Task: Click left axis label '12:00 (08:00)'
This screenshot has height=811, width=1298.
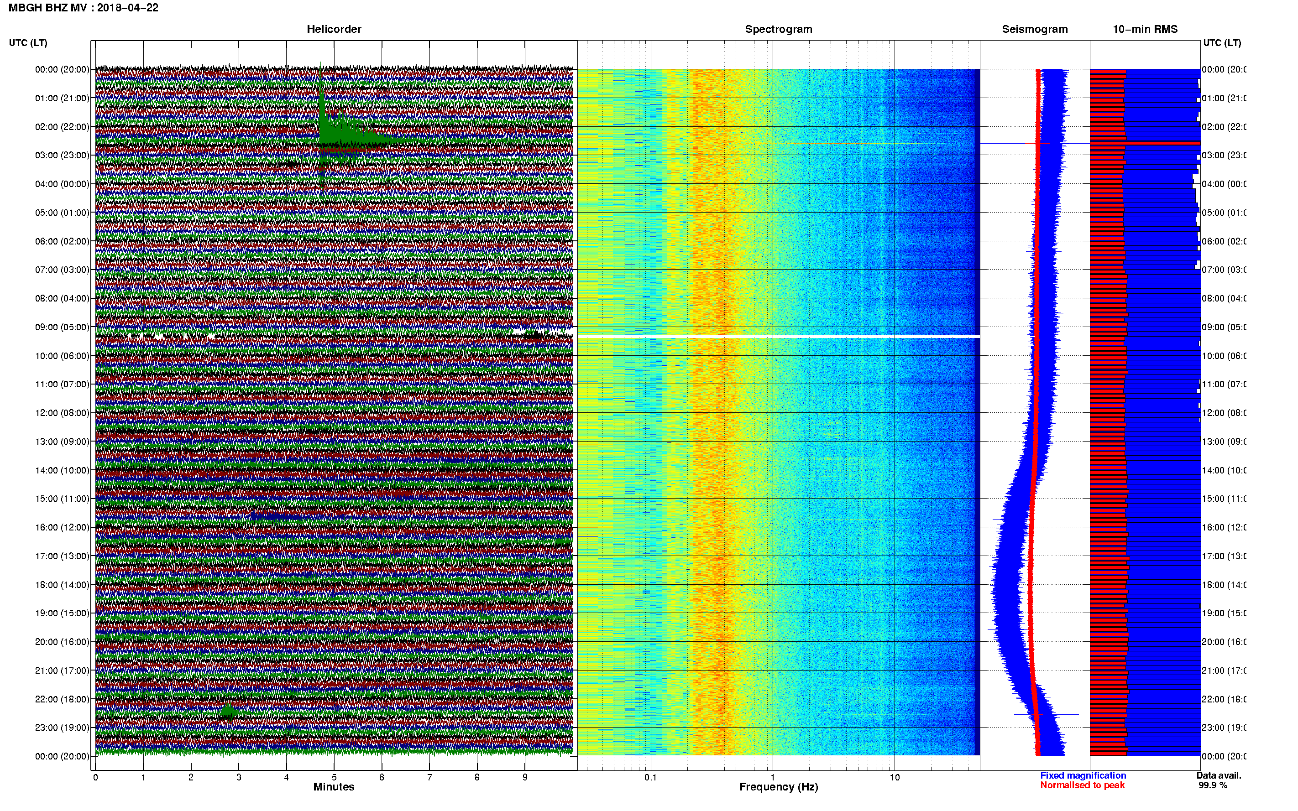Action: click(x=62, y=412)
